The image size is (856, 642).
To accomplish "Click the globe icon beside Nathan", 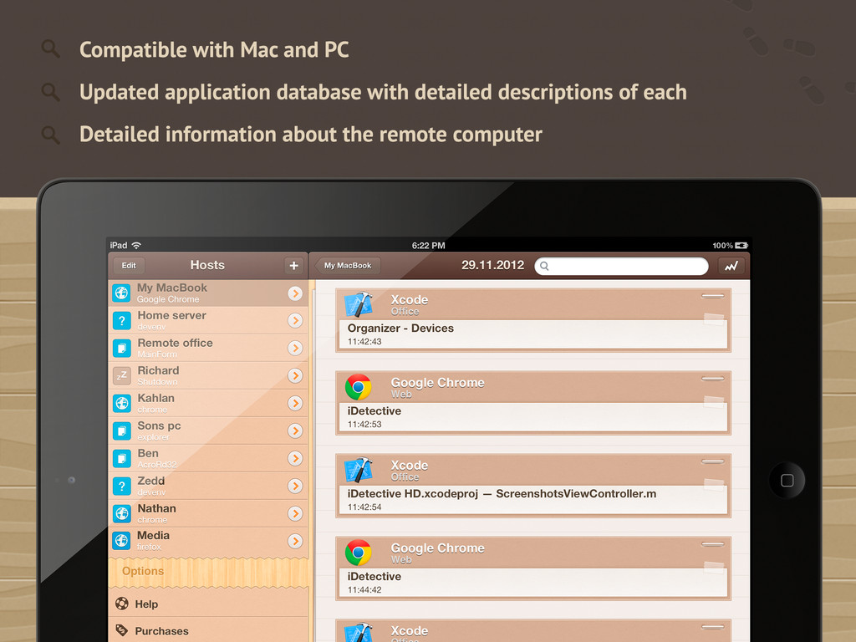I will click(122, 514).
